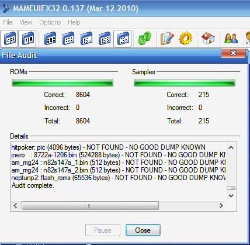Switch to large icons view

coord(50,39)
